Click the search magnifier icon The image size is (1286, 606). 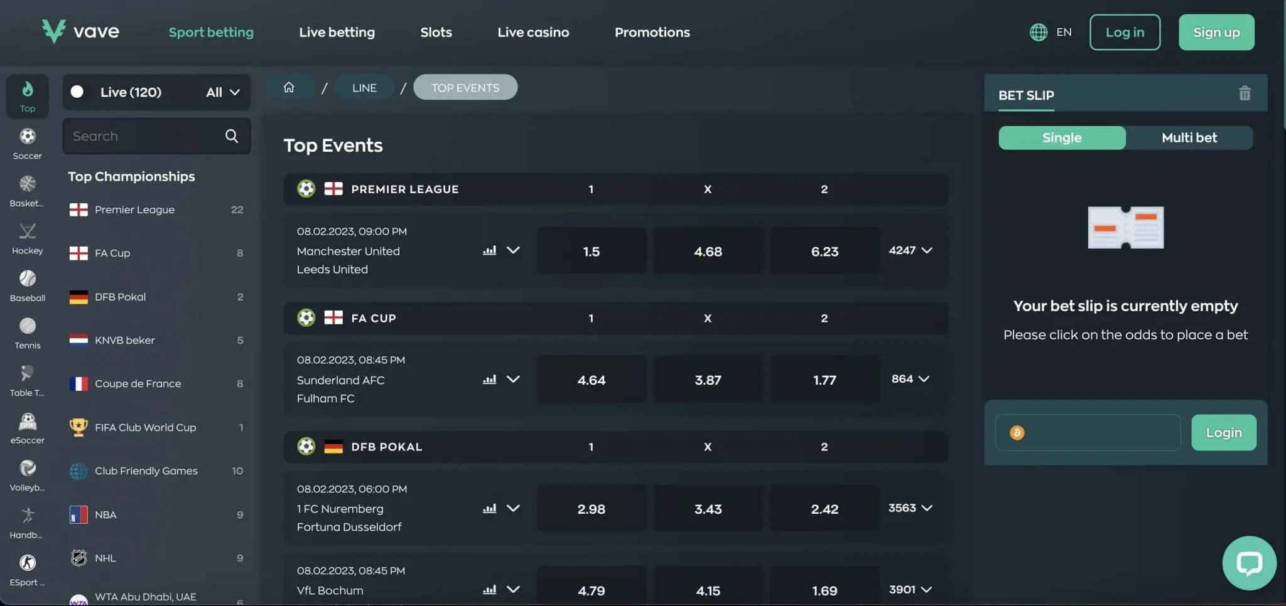pos(232,136)
